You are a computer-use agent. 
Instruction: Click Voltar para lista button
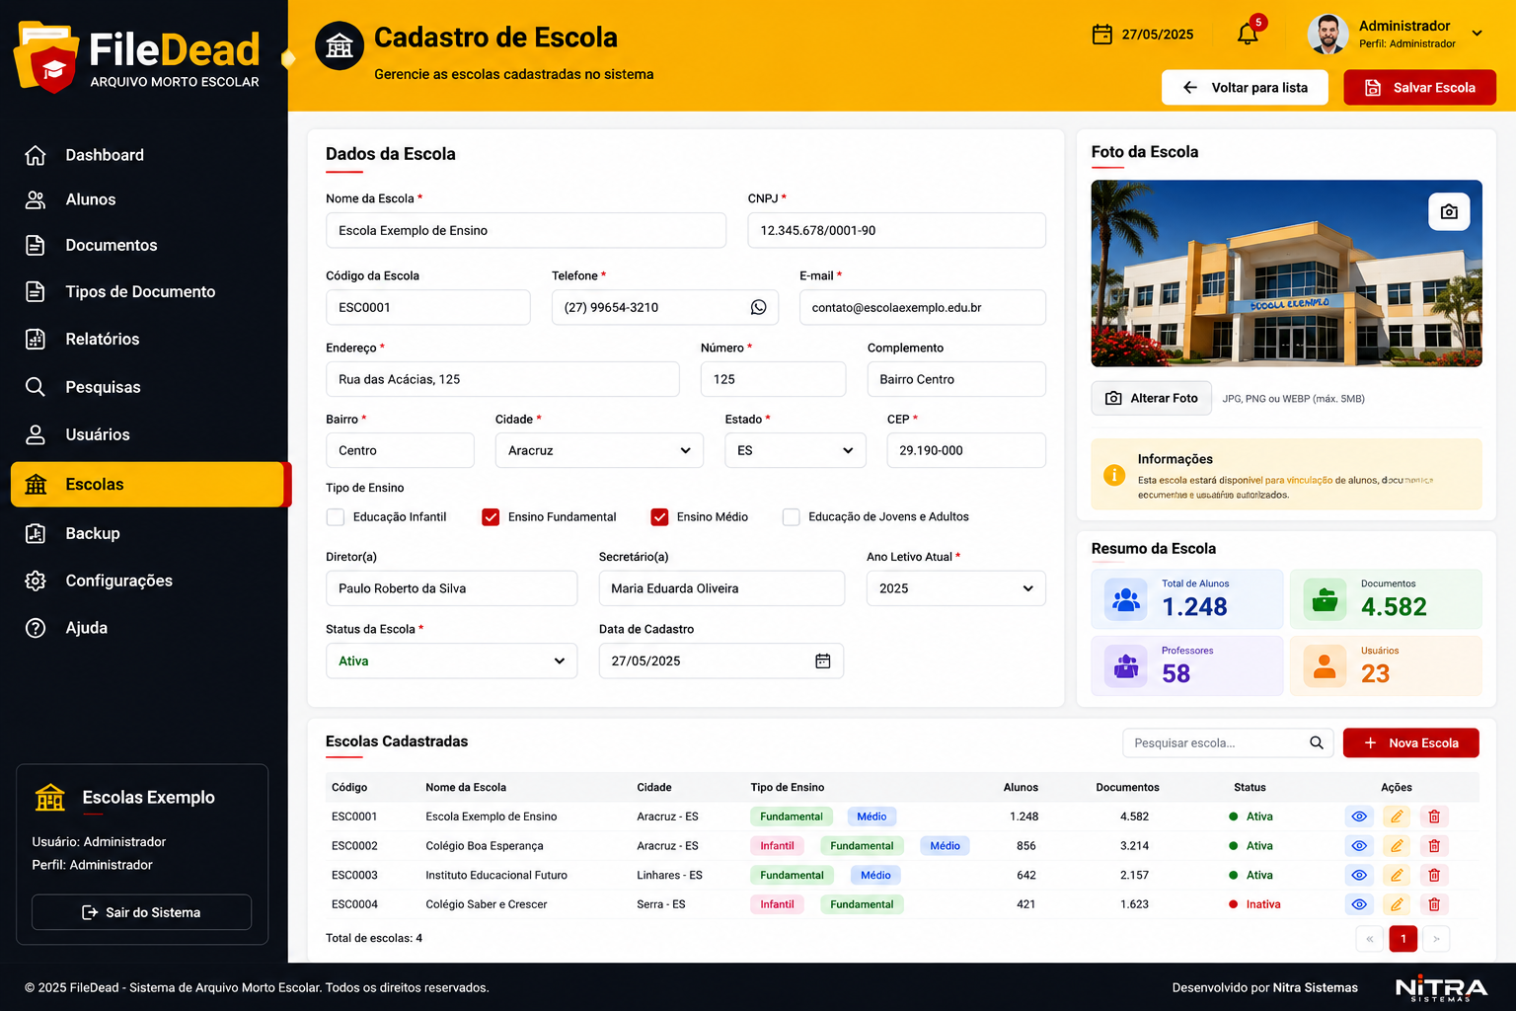pyautogui.click(x=1245, y=88)
